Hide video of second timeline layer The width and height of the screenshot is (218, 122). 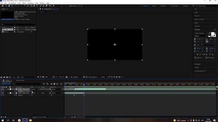pyautogui.click(x=1, y=93)
